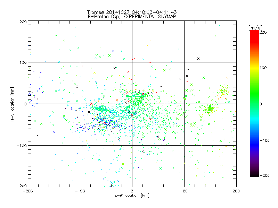Click the "-200" label on the E-W axis
This screenshot has width=278, height=208.
click(28, 191)
